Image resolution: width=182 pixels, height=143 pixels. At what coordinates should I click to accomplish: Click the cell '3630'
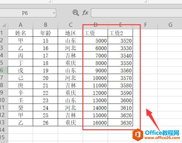120,122
